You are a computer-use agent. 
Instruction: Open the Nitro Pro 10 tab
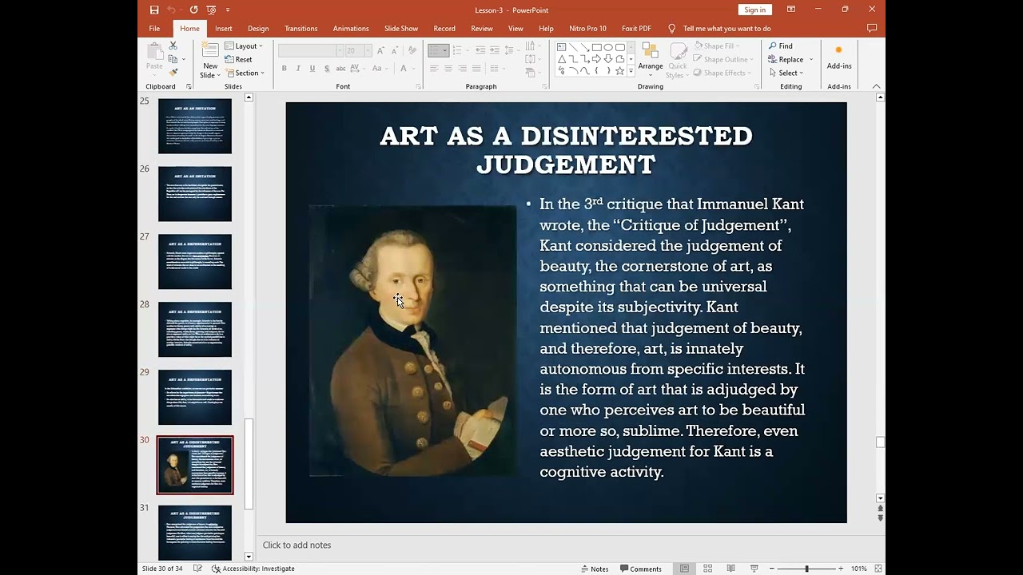pos(587,28)
